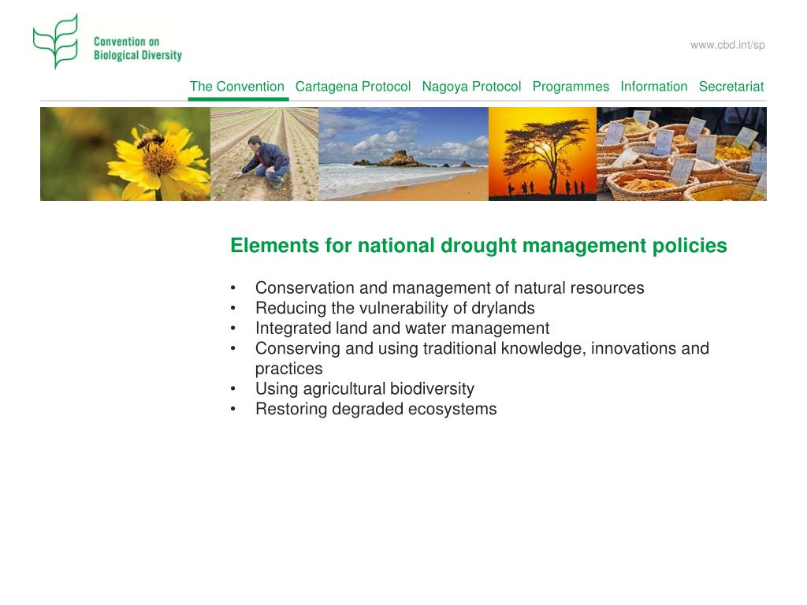
Task: Click the spice baskets photo
Action: [682, 154]
